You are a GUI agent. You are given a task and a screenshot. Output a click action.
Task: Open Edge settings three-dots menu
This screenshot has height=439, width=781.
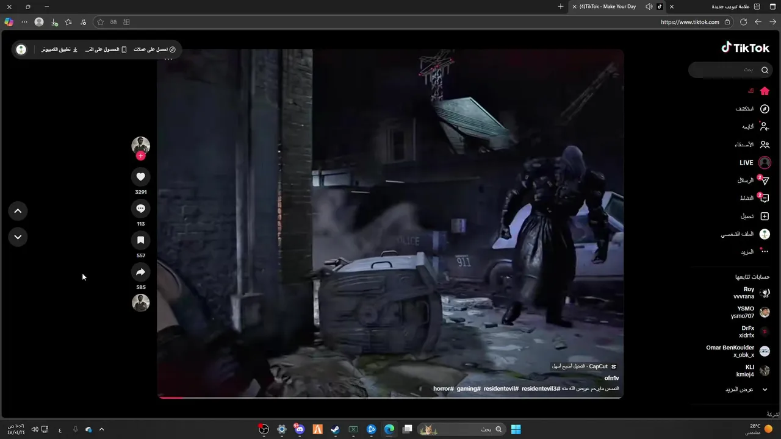click(24, 22)
